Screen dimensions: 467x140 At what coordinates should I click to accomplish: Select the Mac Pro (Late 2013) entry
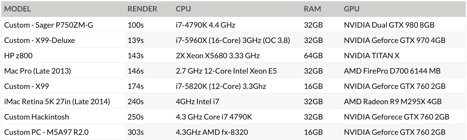click(x=38, y=71)
